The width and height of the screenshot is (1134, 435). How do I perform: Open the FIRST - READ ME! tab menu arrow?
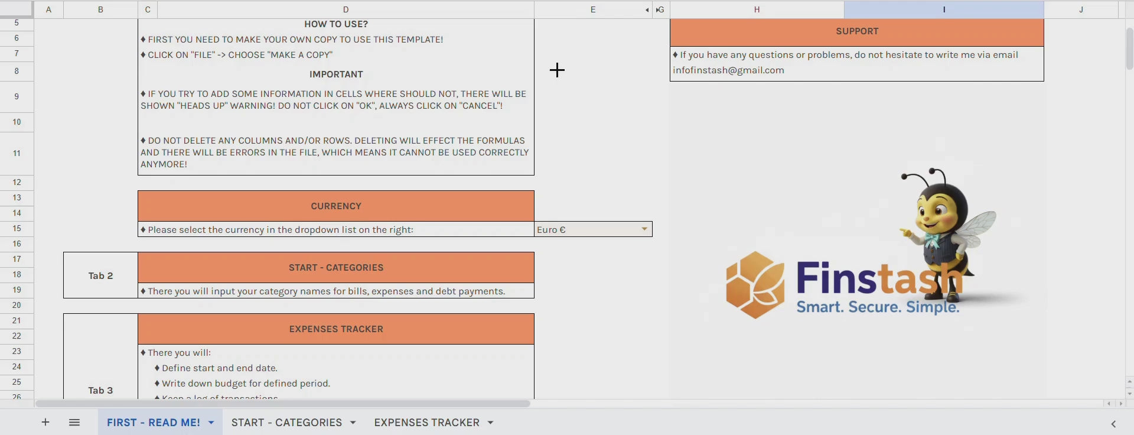[x=211, y=423]
